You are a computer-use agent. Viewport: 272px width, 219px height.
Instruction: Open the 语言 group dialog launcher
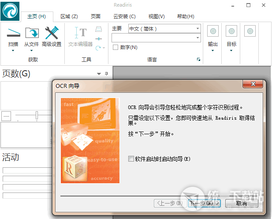click(x=198, y=60)
